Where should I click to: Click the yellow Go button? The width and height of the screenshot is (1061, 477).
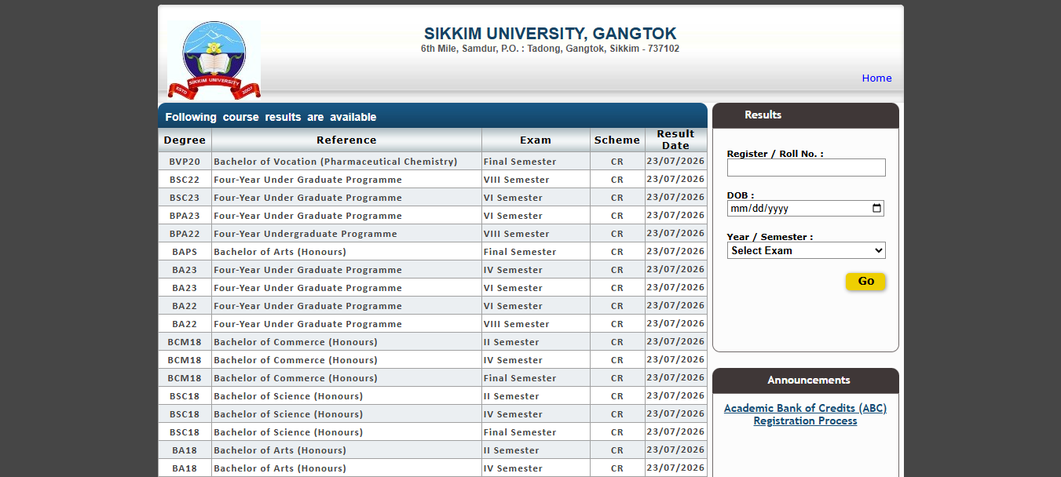(865, 281)
